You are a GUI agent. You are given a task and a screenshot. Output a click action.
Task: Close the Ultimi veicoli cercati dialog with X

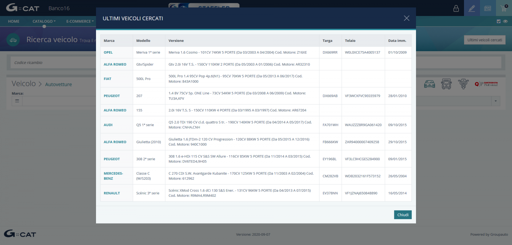(406, 18)
